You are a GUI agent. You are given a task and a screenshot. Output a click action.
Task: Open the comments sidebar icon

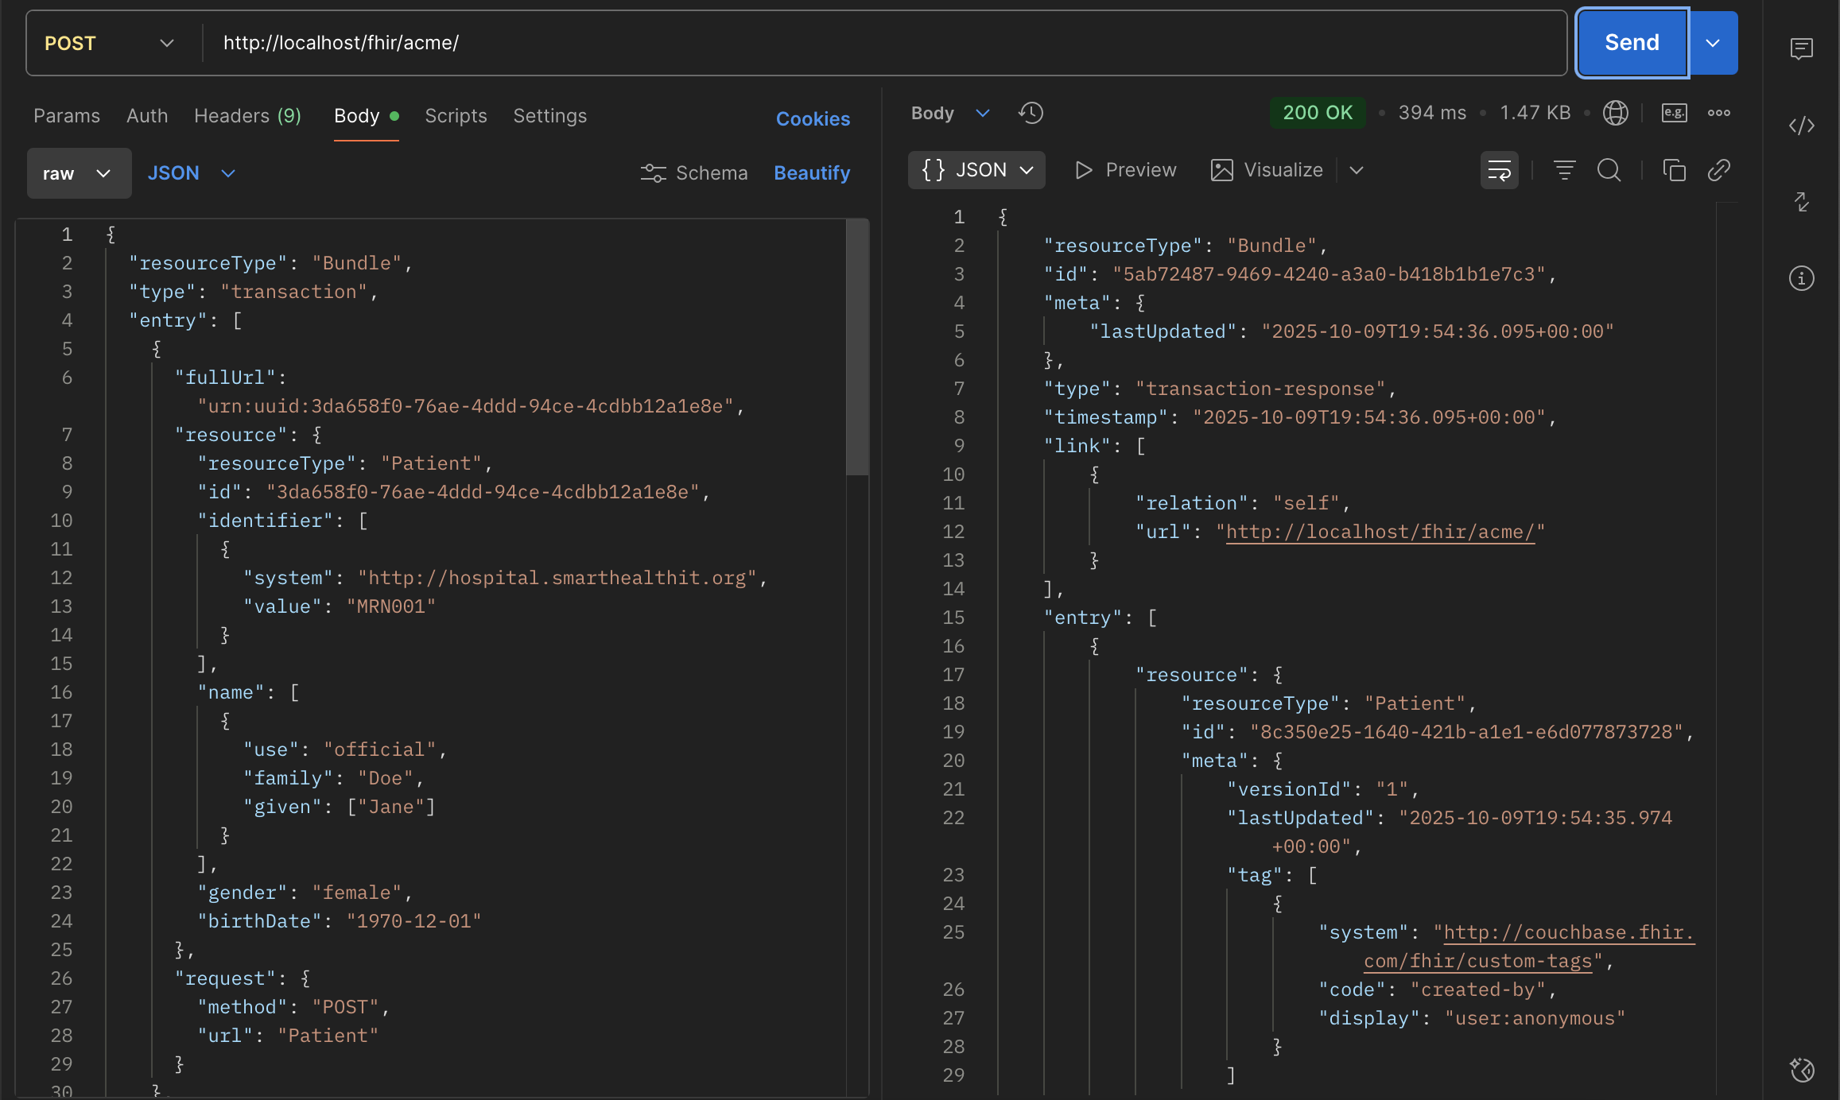click(x=1801, y=48)
